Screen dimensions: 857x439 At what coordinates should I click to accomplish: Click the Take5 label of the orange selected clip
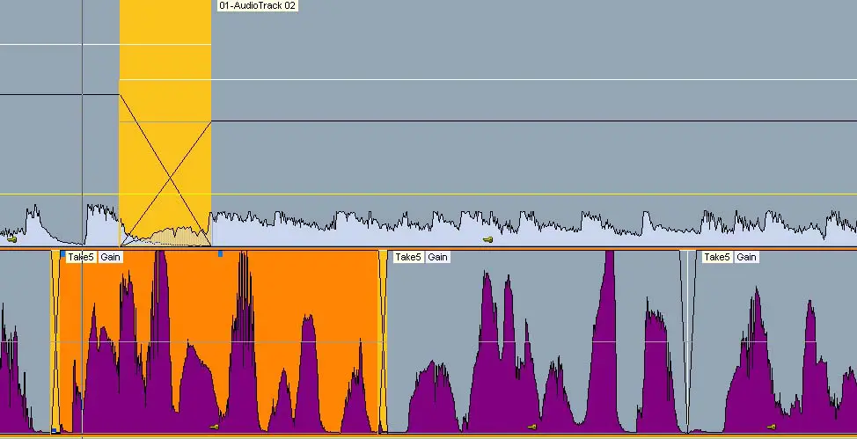[x=81, y=257]
